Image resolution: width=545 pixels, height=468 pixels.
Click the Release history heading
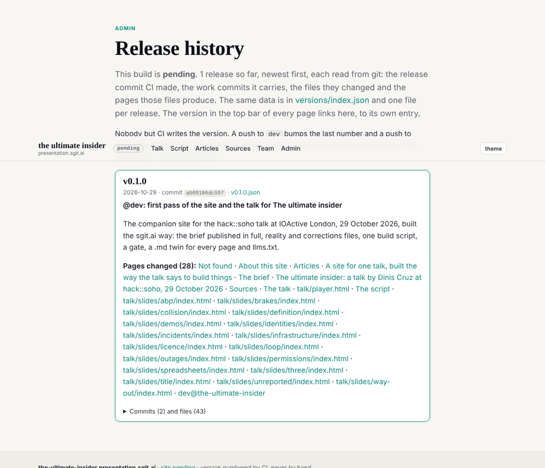click(179, 48)
